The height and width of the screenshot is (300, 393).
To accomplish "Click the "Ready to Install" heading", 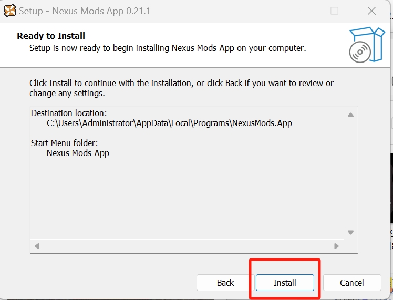I will [51, 36].
